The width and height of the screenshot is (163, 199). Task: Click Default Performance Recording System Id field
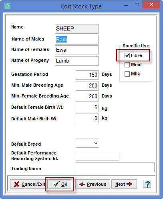point(97,156)
